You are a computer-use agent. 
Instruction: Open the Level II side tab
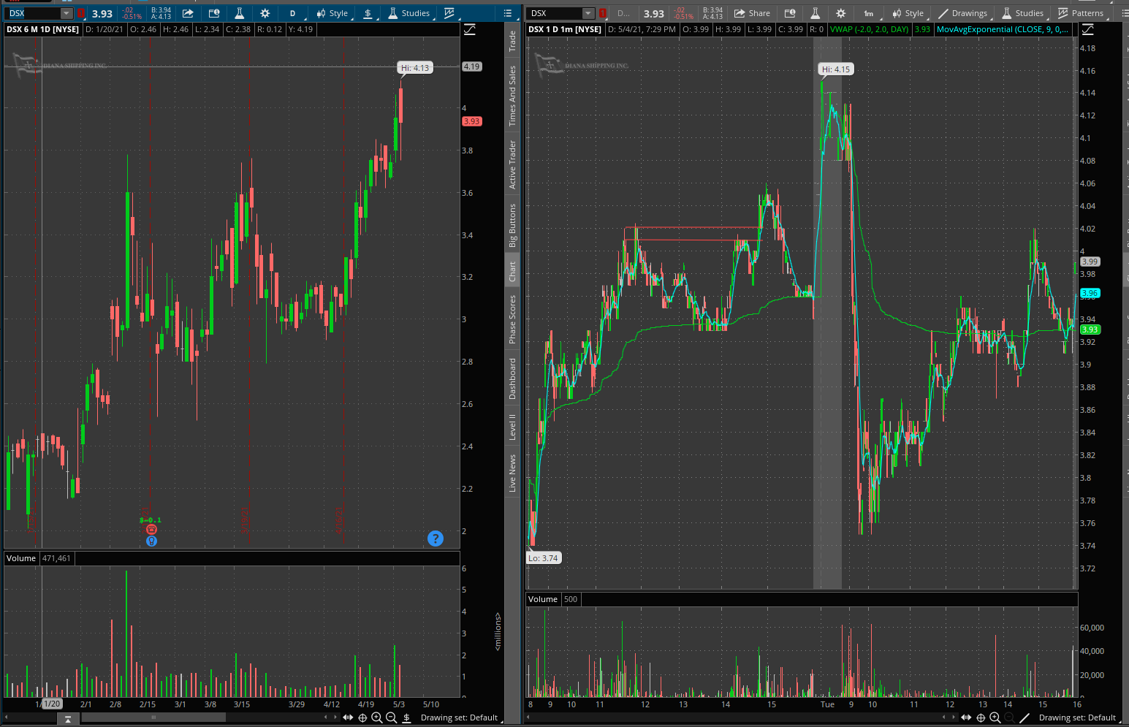point(512,427)
